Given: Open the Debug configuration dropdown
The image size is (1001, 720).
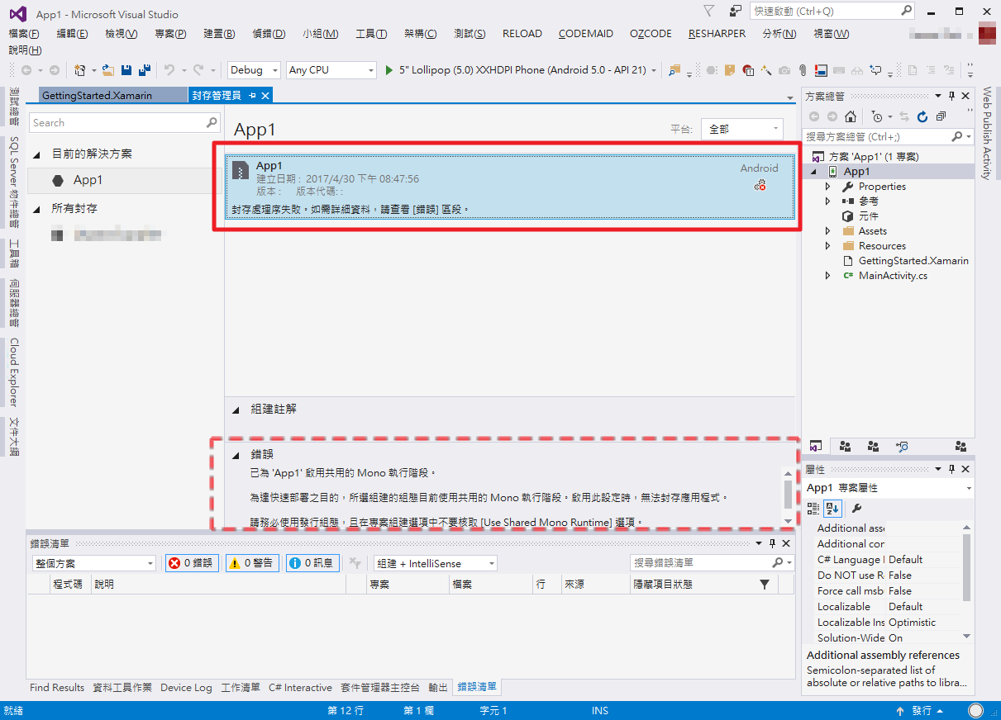Looking at the screenshot, I should click(x=254, y=70).
